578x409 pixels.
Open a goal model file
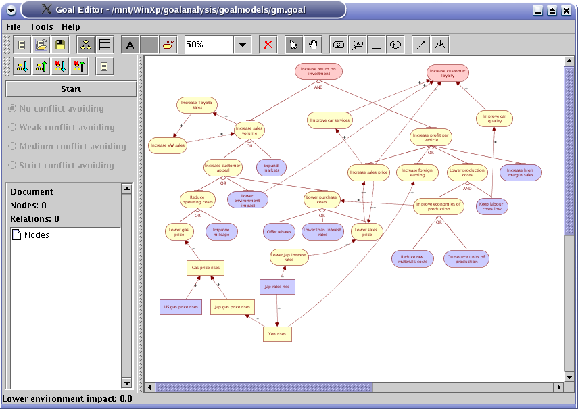coord(41,45)
